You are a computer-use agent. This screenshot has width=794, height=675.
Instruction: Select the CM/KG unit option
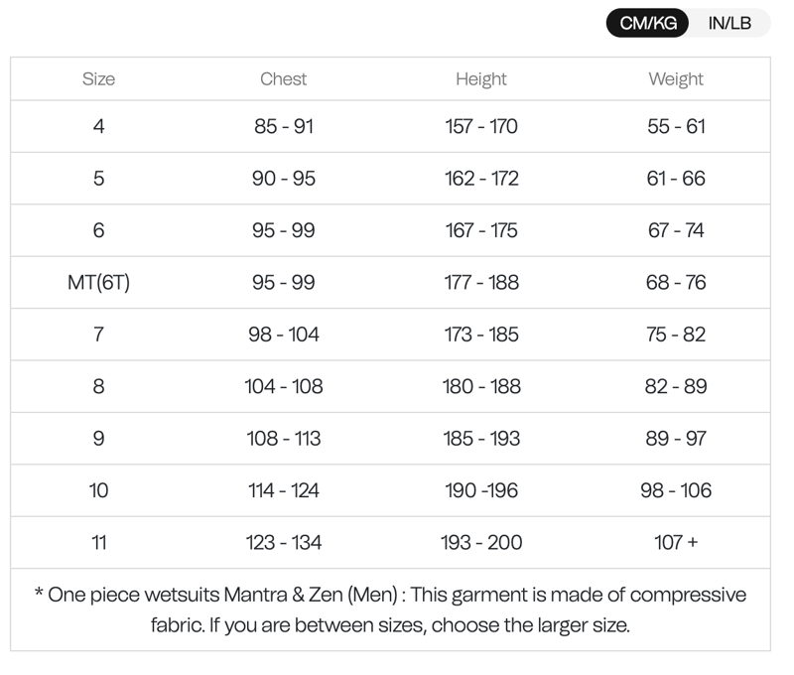(x=648, y=23)
